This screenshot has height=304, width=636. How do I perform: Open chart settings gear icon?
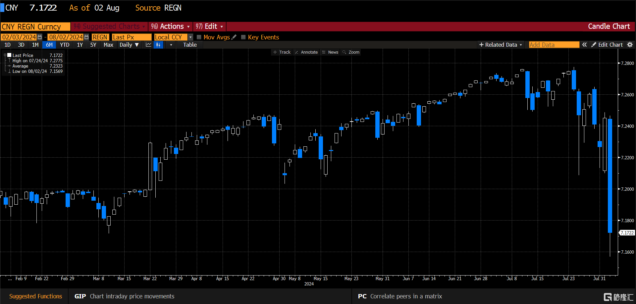630,45
